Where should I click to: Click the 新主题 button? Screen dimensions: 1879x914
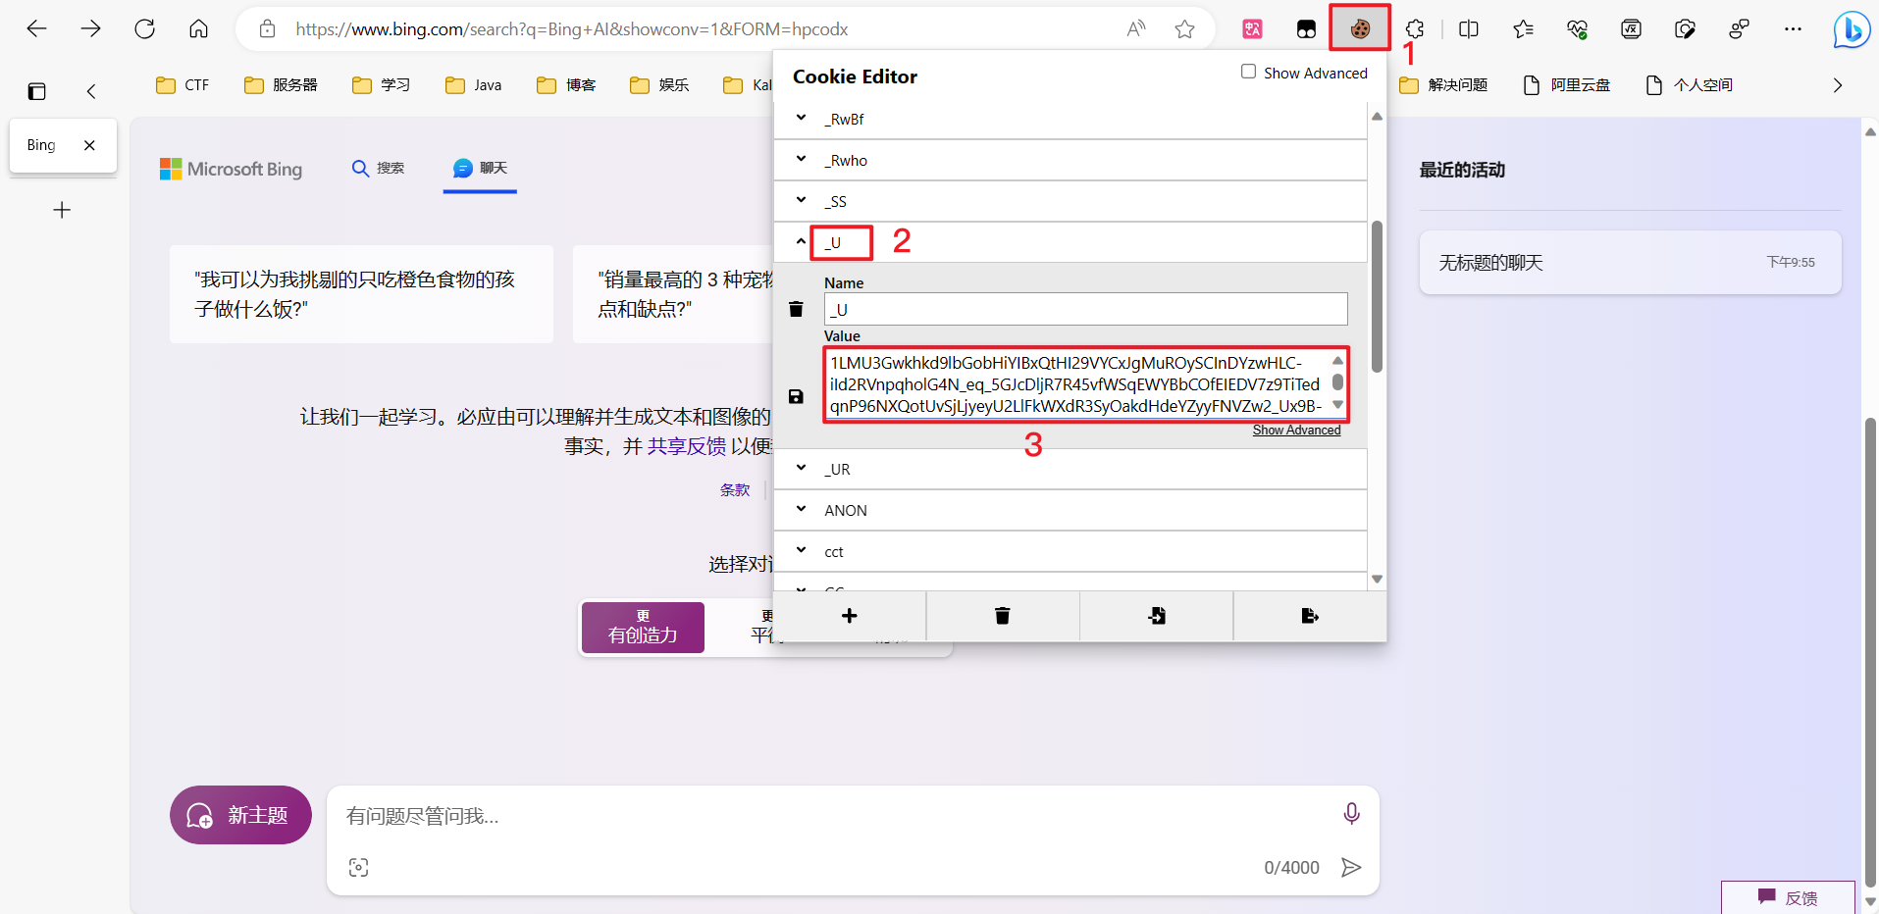[240, 815]
